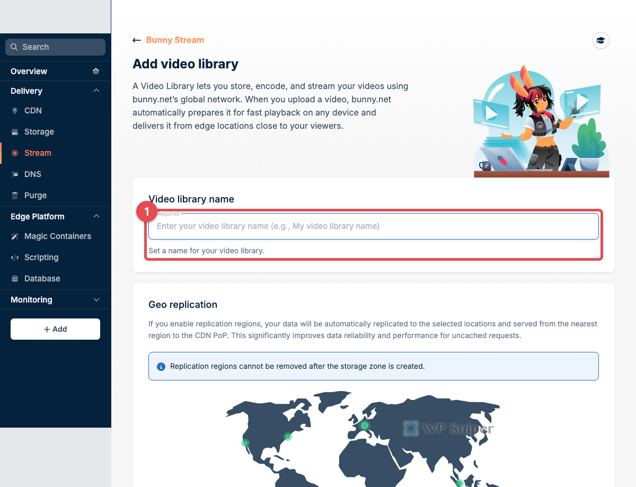Open the Database menu item

55,279
